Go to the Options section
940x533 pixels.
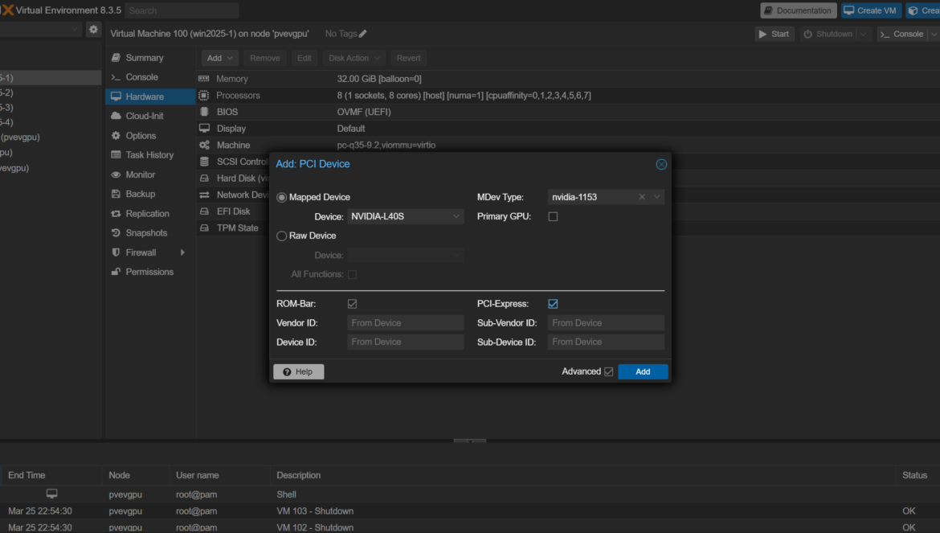pos(150,136)
